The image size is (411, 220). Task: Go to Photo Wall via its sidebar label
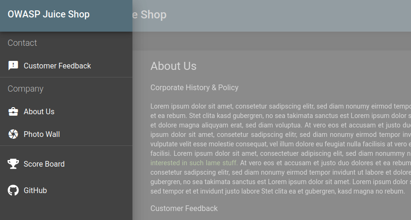(x=42, y=134)
